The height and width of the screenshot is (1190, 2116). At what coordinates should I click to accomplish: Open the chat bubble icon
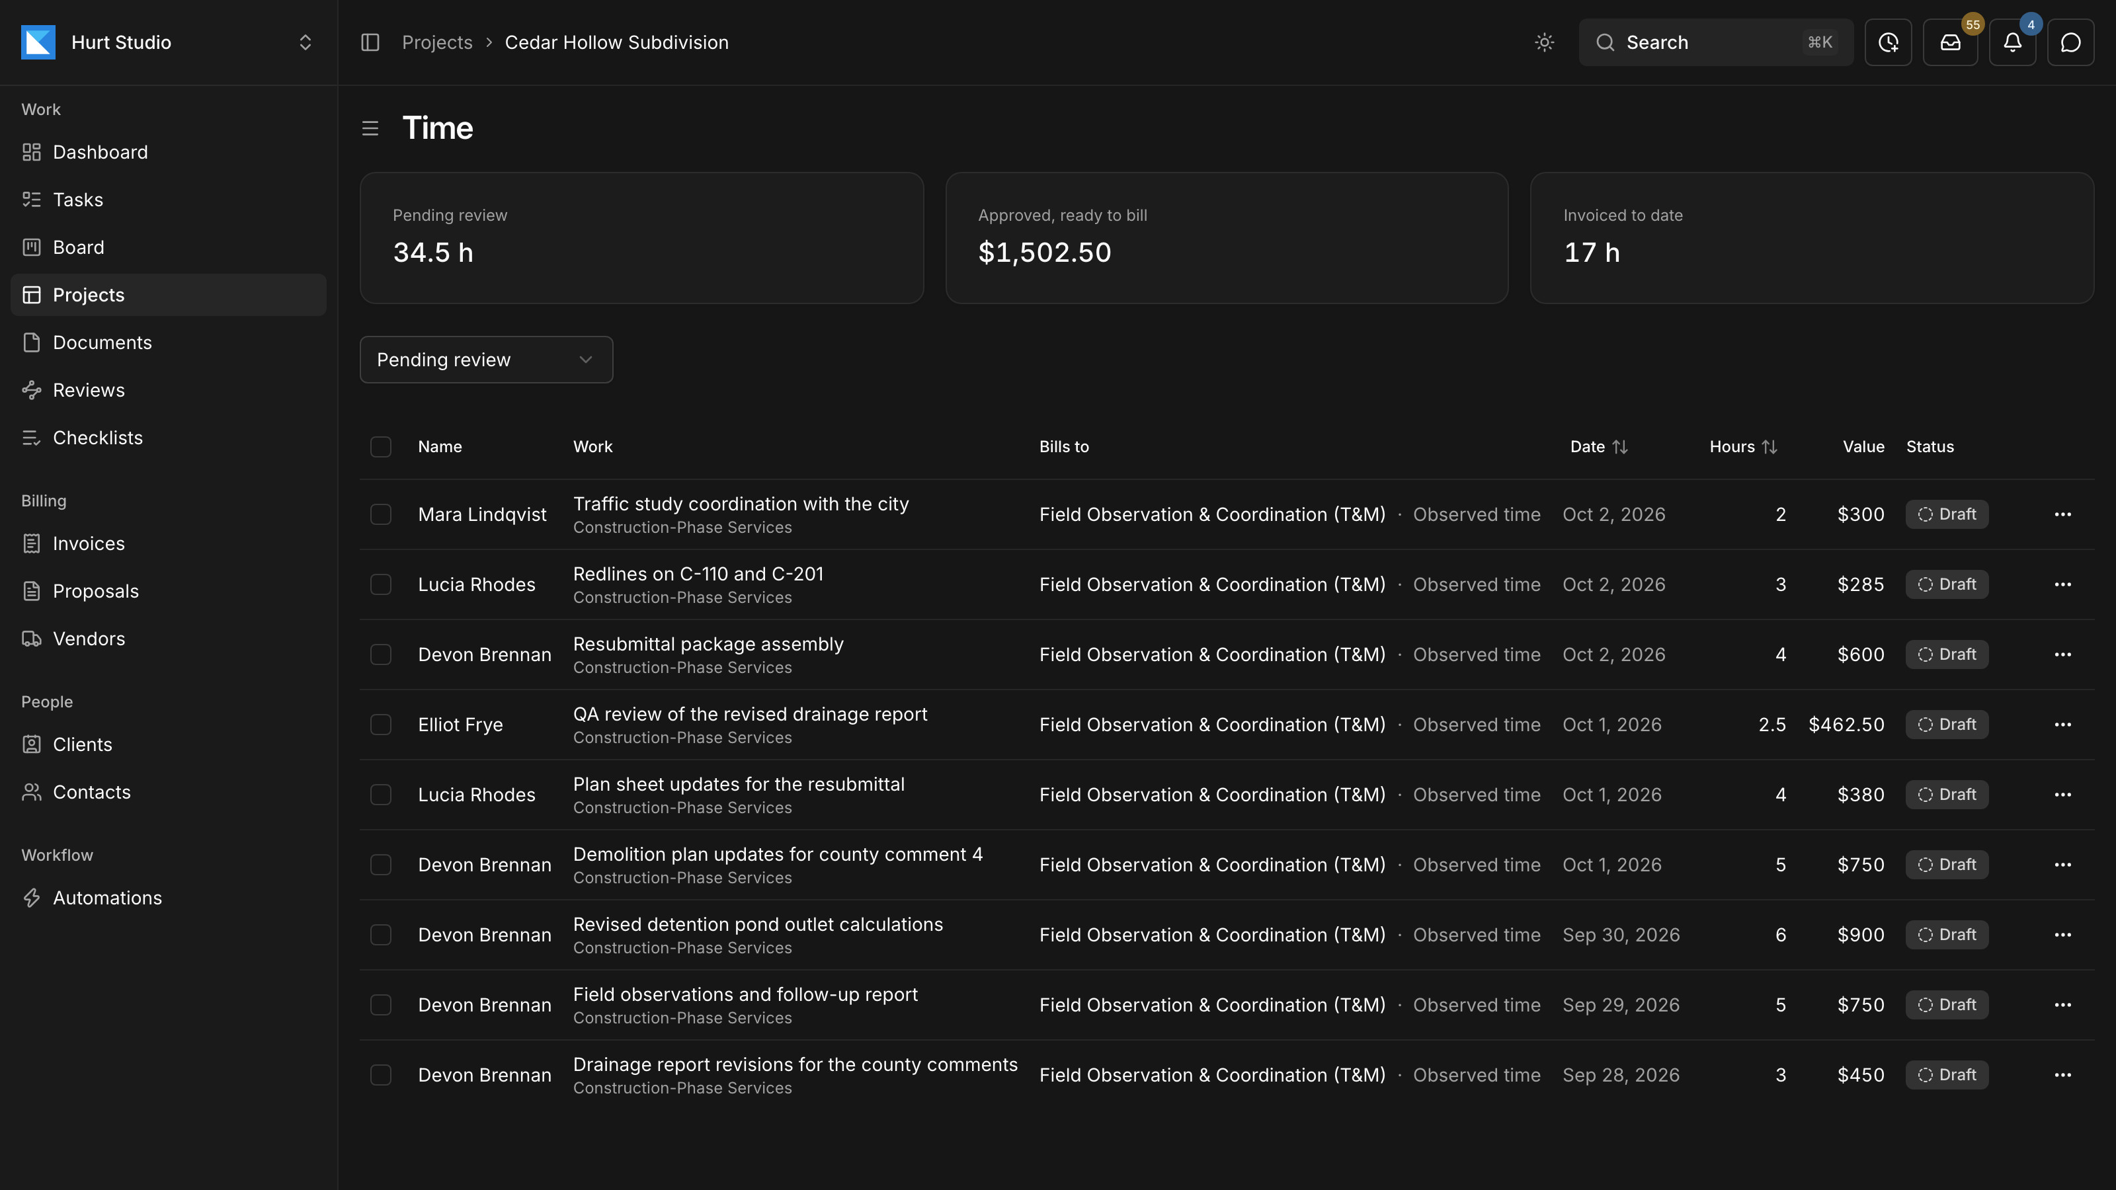[2070, 43]
